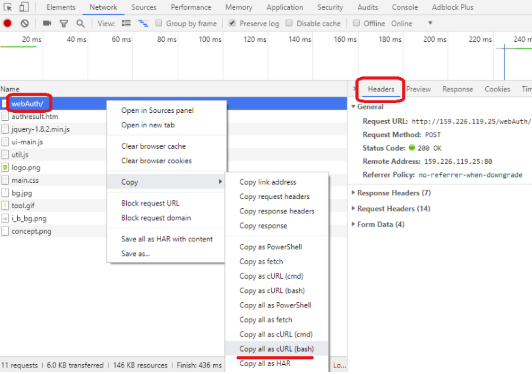This screenshot has width=532, height=374.
Task: Toggle the device toolbar icon
Action: pos(24,7)
